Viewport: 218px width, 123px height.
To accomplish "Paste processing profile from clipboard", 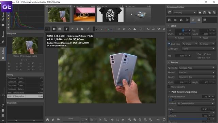I will 214,13.
